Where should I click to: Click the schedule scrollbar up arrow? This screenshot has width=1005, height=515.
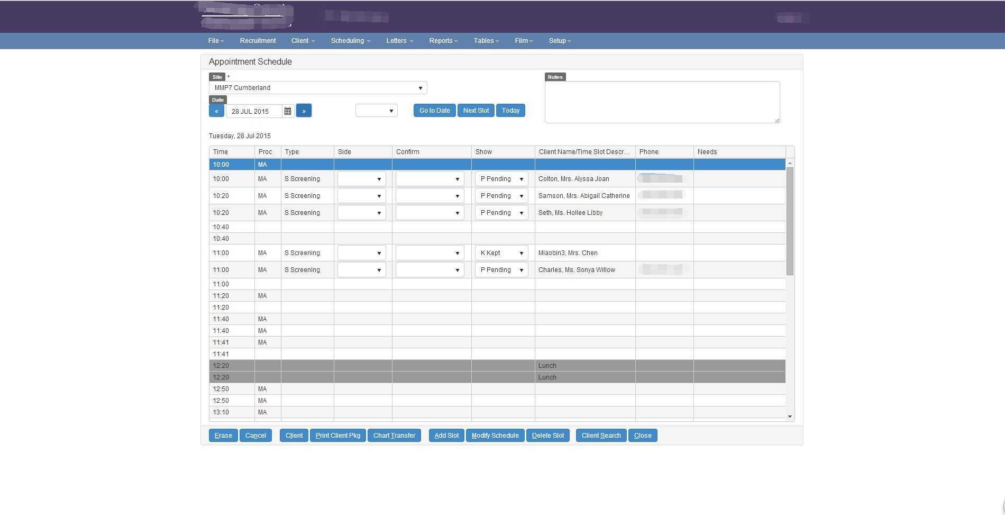tap(790, 163)
